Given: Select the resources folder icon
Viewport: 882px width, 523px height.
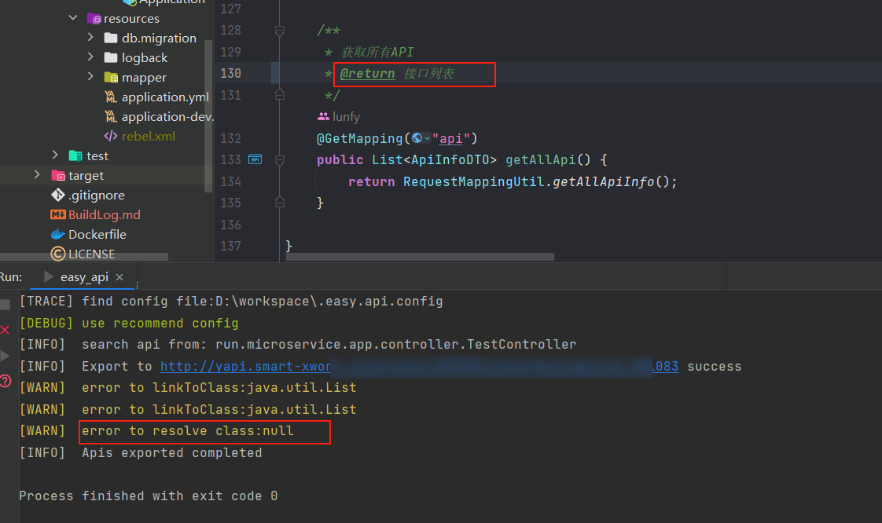Looking at the screenshot, I should pyautogui.click(x=94, y=19).
